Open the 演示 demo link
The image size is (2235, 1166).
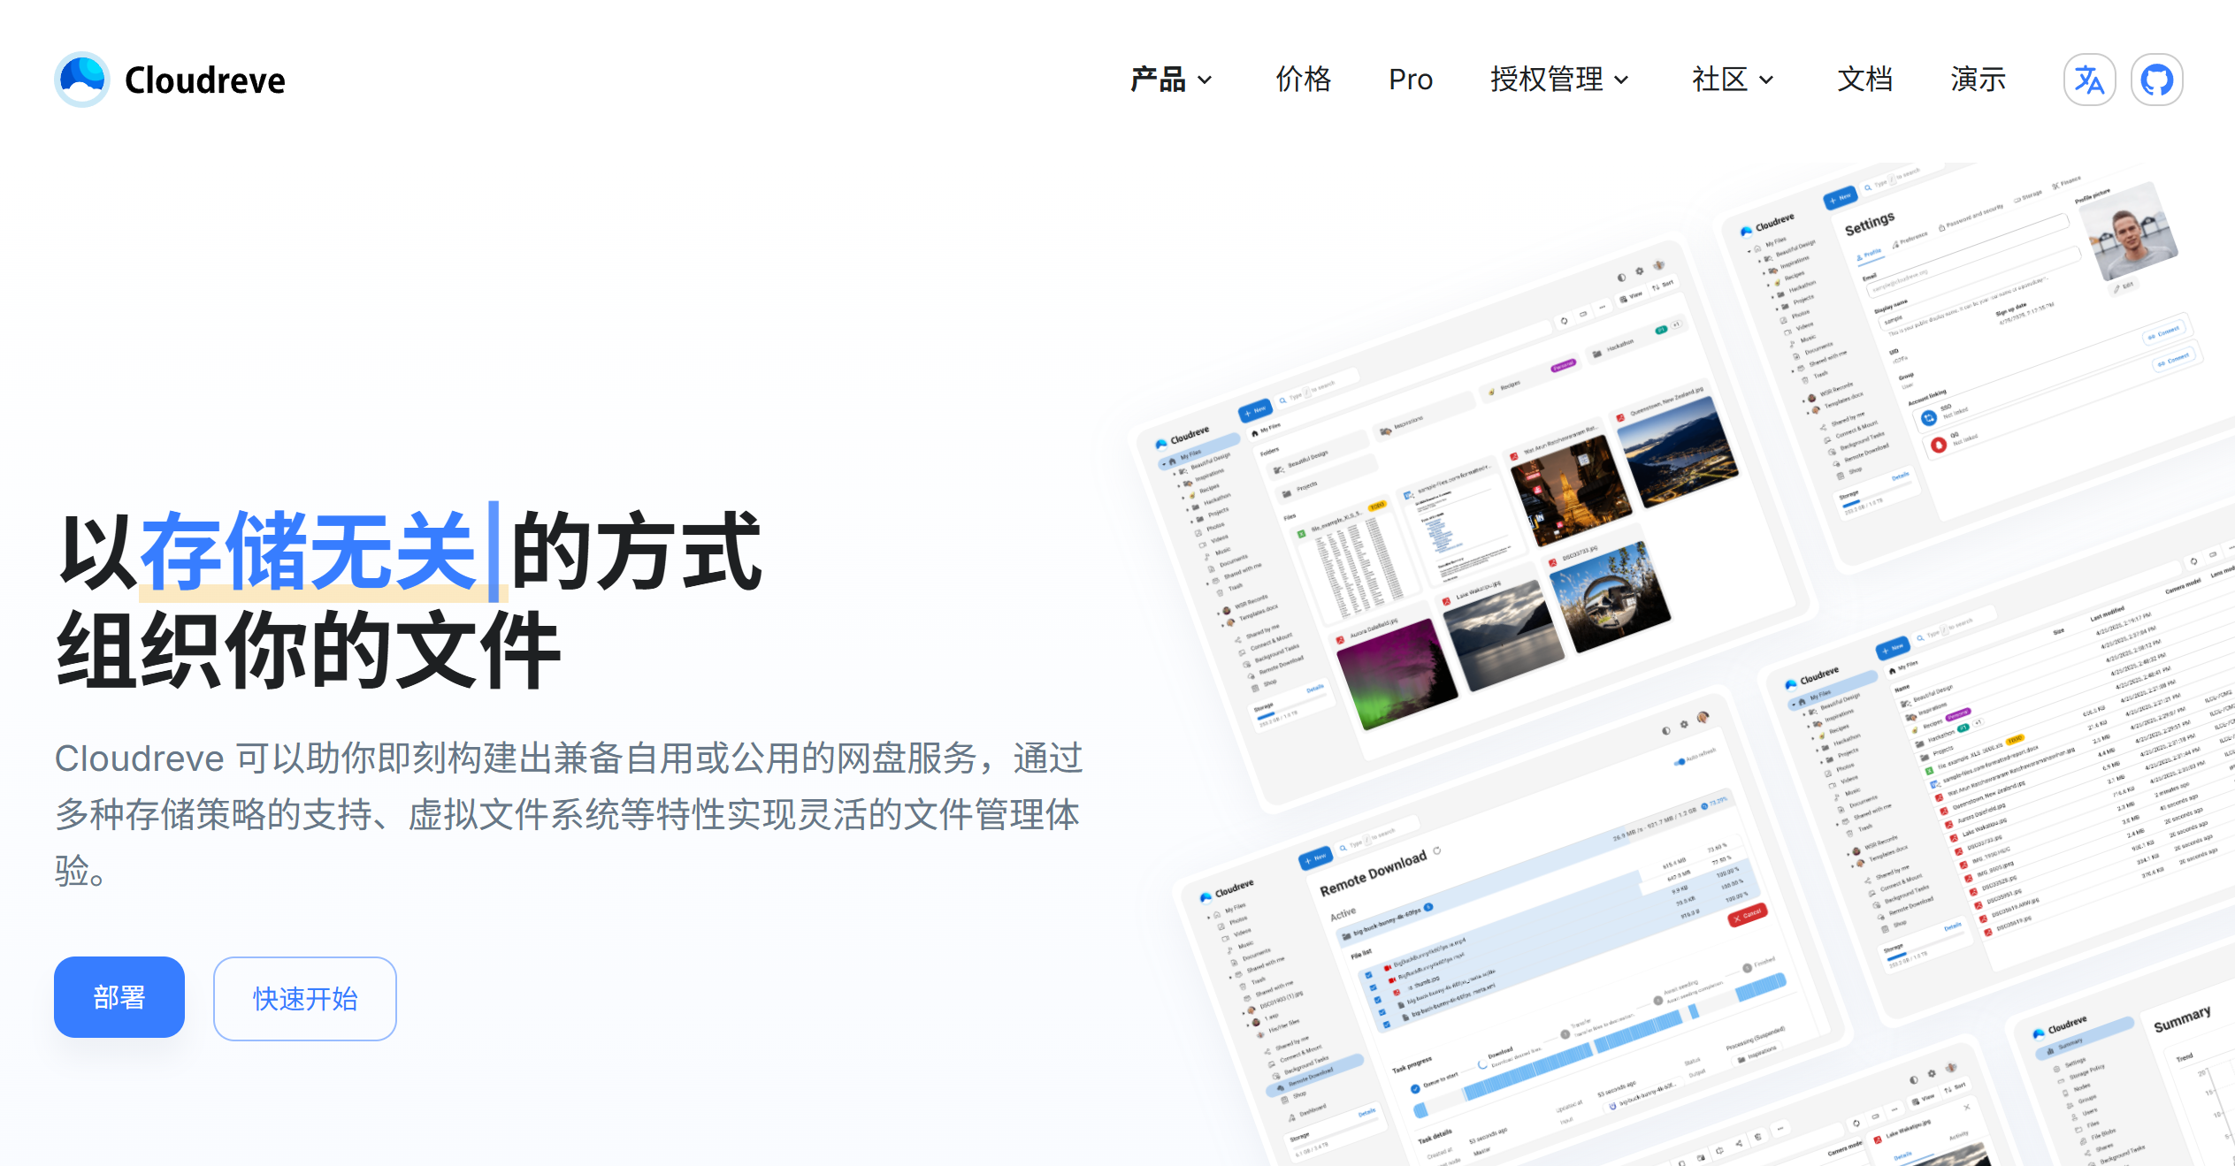coord(1978,80)
